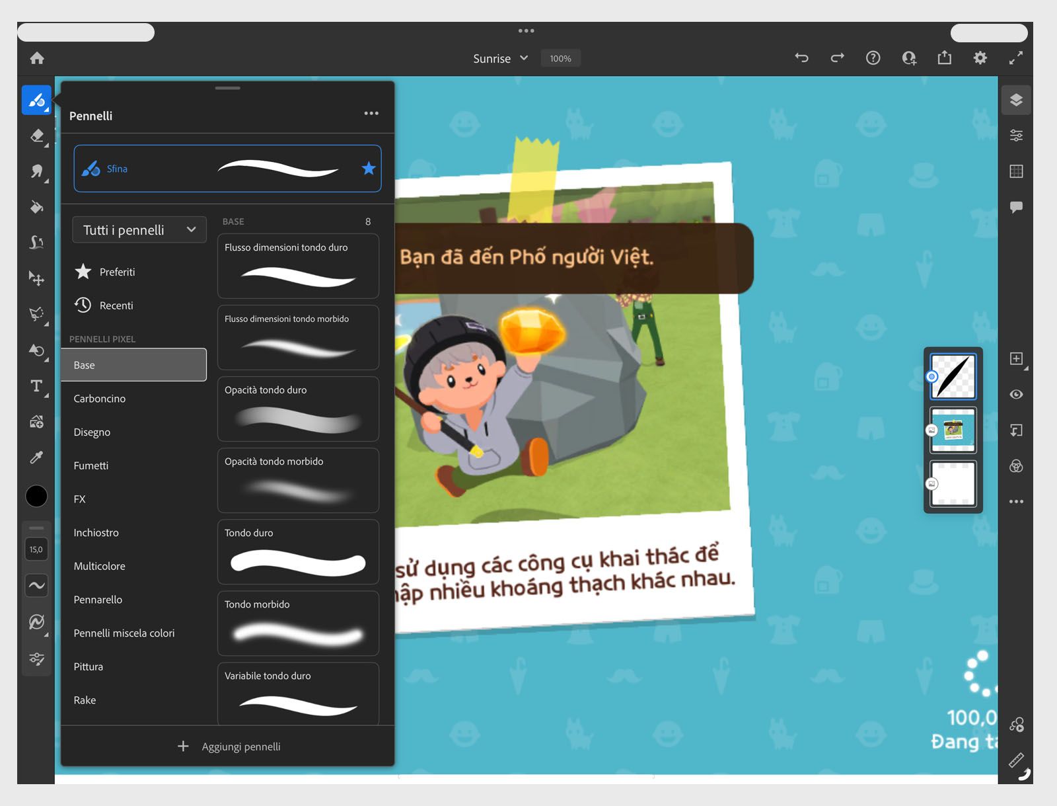
Task: Select the Fumetti brush category
Action: coord(133,465)
